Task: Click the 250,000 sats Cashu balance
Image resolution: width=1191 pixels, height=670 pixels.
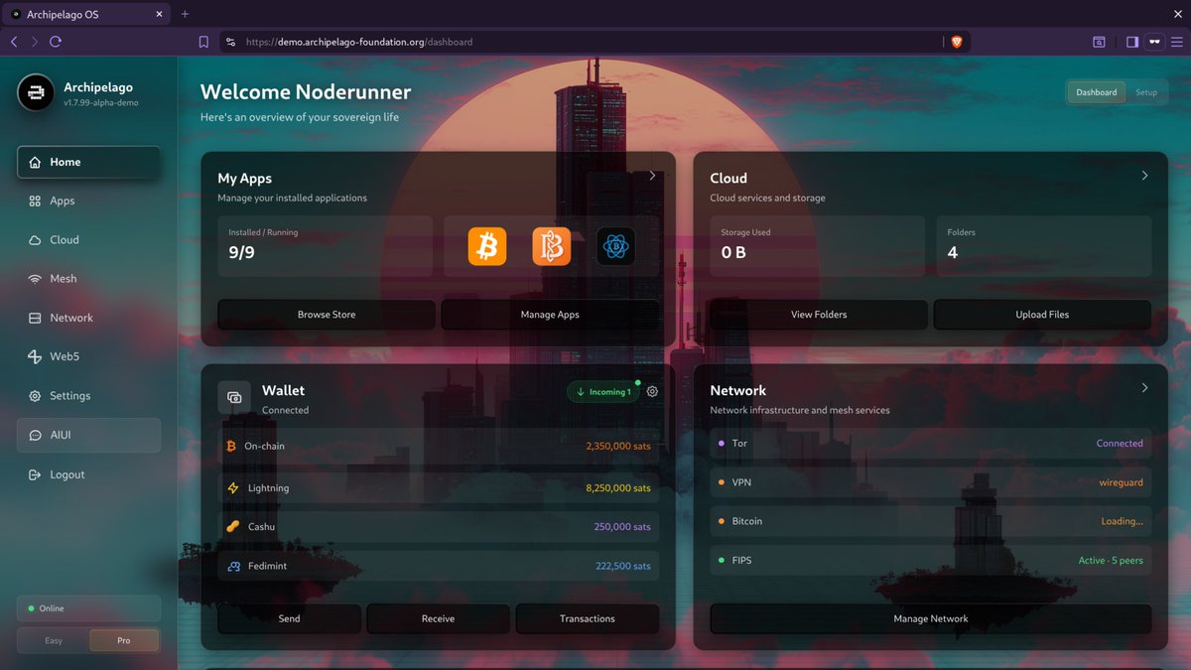Action: [622, 527]
